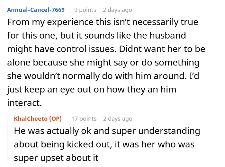The image size is (225, 167).
Task: Click the line starting "for this one"
Action: pyautogui.click(x=96, y=36)
